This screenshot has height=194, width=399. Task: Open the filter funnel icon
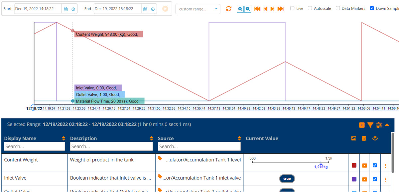pyautogui.click(x=370, y=125)
